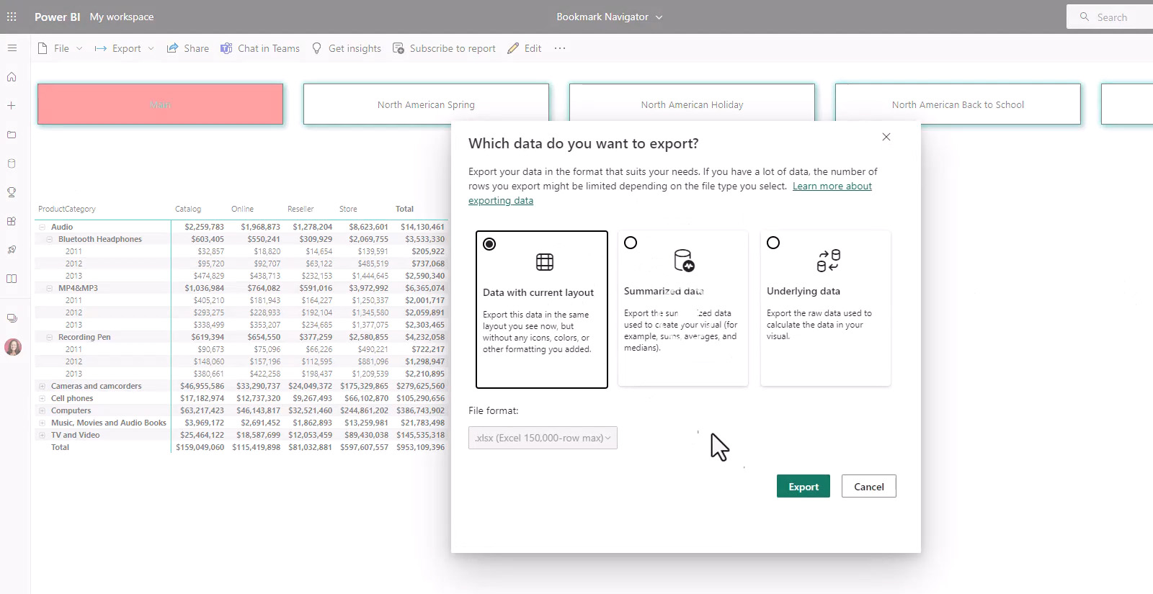This screenshot has width=1153, height=594.
Task: Click the user profile avatar
Action: tap(12, 347)
